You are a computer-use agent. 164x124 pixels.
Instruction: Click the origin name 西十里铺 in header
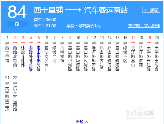click(x=48, y=10)
